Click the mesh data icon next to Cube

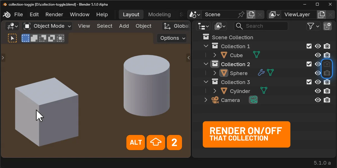coord(256,55)
